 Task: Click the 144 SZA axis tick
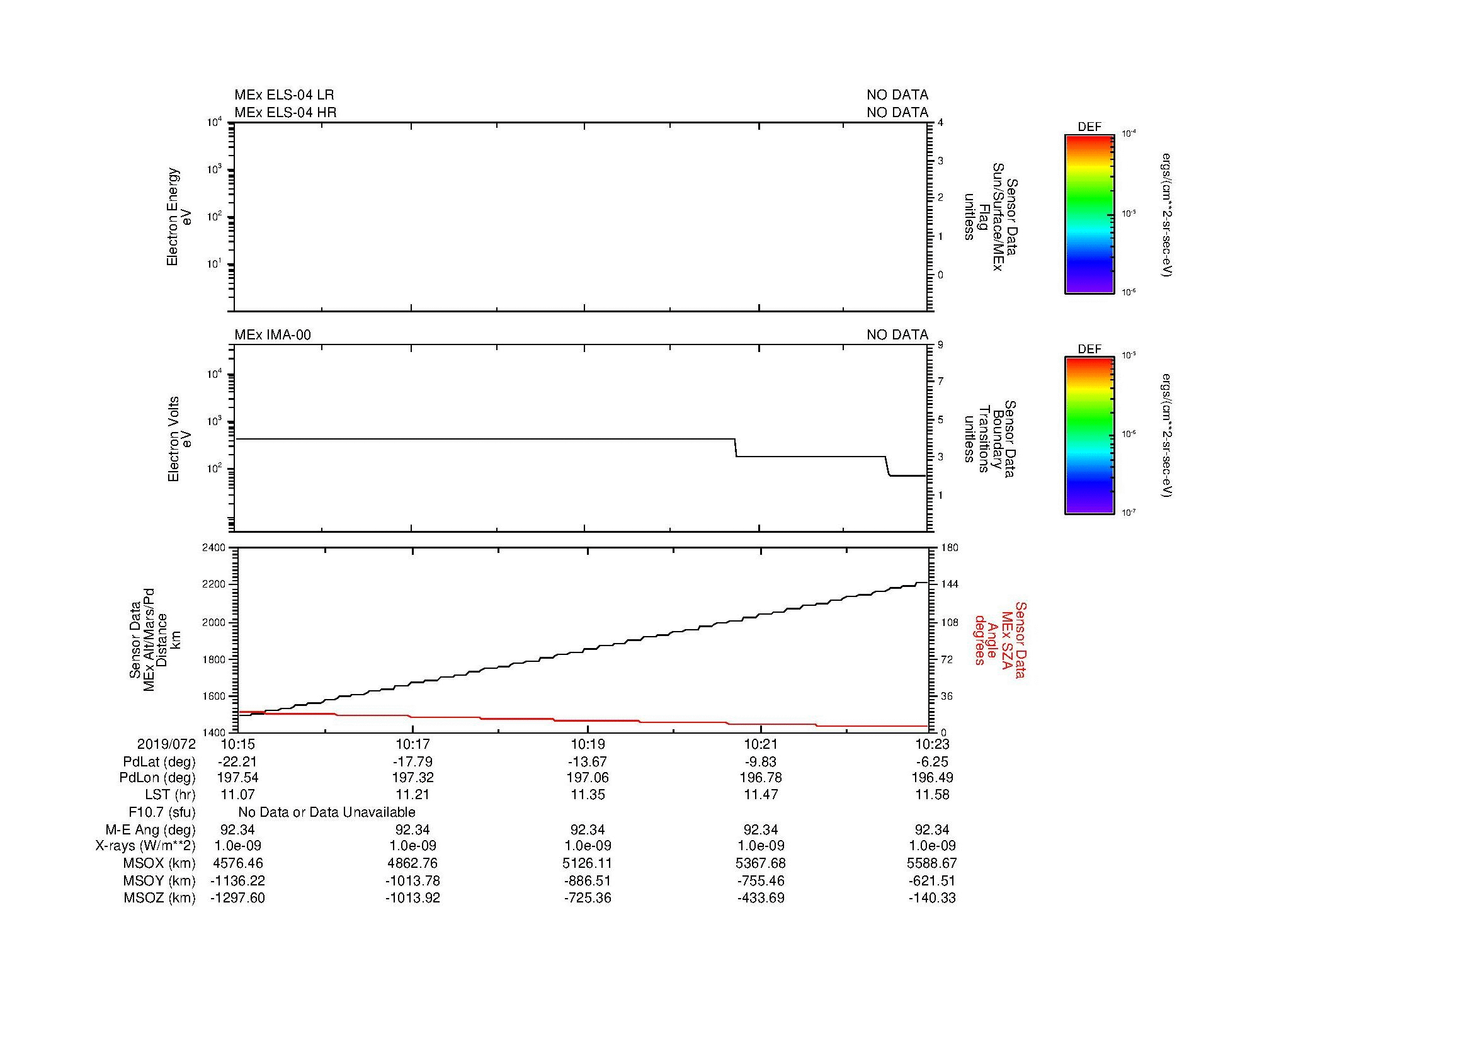pyautogui.click(x=949, y=584)
